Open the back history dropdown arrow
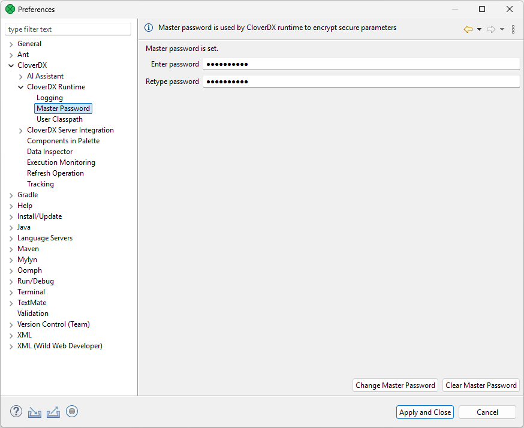The image size is (524, 428). [479, 29]
